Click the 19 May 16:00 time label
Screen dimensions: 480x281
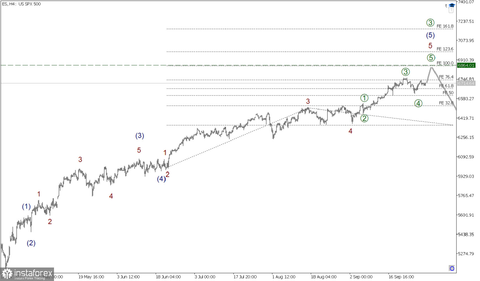(x=91, y=277)
